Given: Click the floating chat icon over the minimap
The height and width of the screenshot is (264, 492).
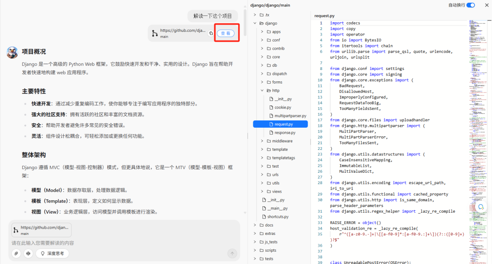Looking at the screenshot, I should click(481, 207).
